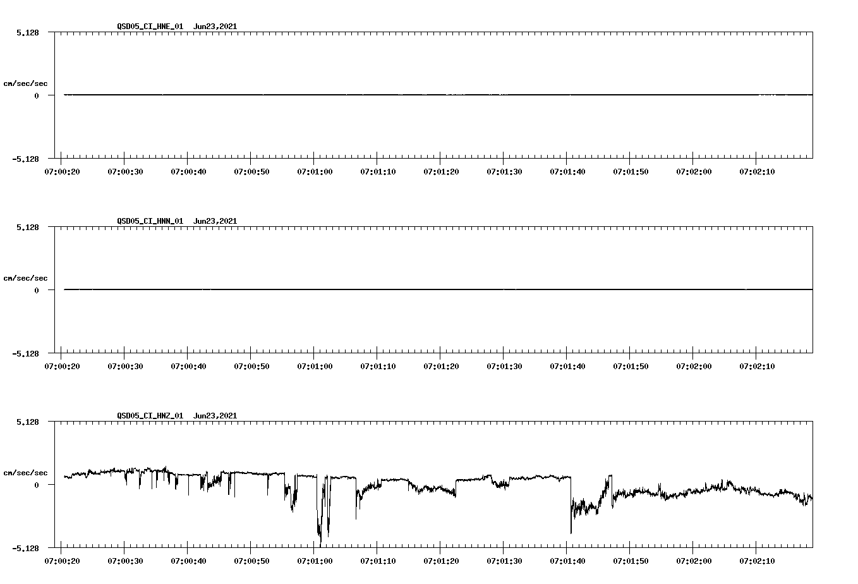This screenshot has width=858, height=584.
Task: Select the -5.128 lower limit on HNE axis
Action: [26, 159]
